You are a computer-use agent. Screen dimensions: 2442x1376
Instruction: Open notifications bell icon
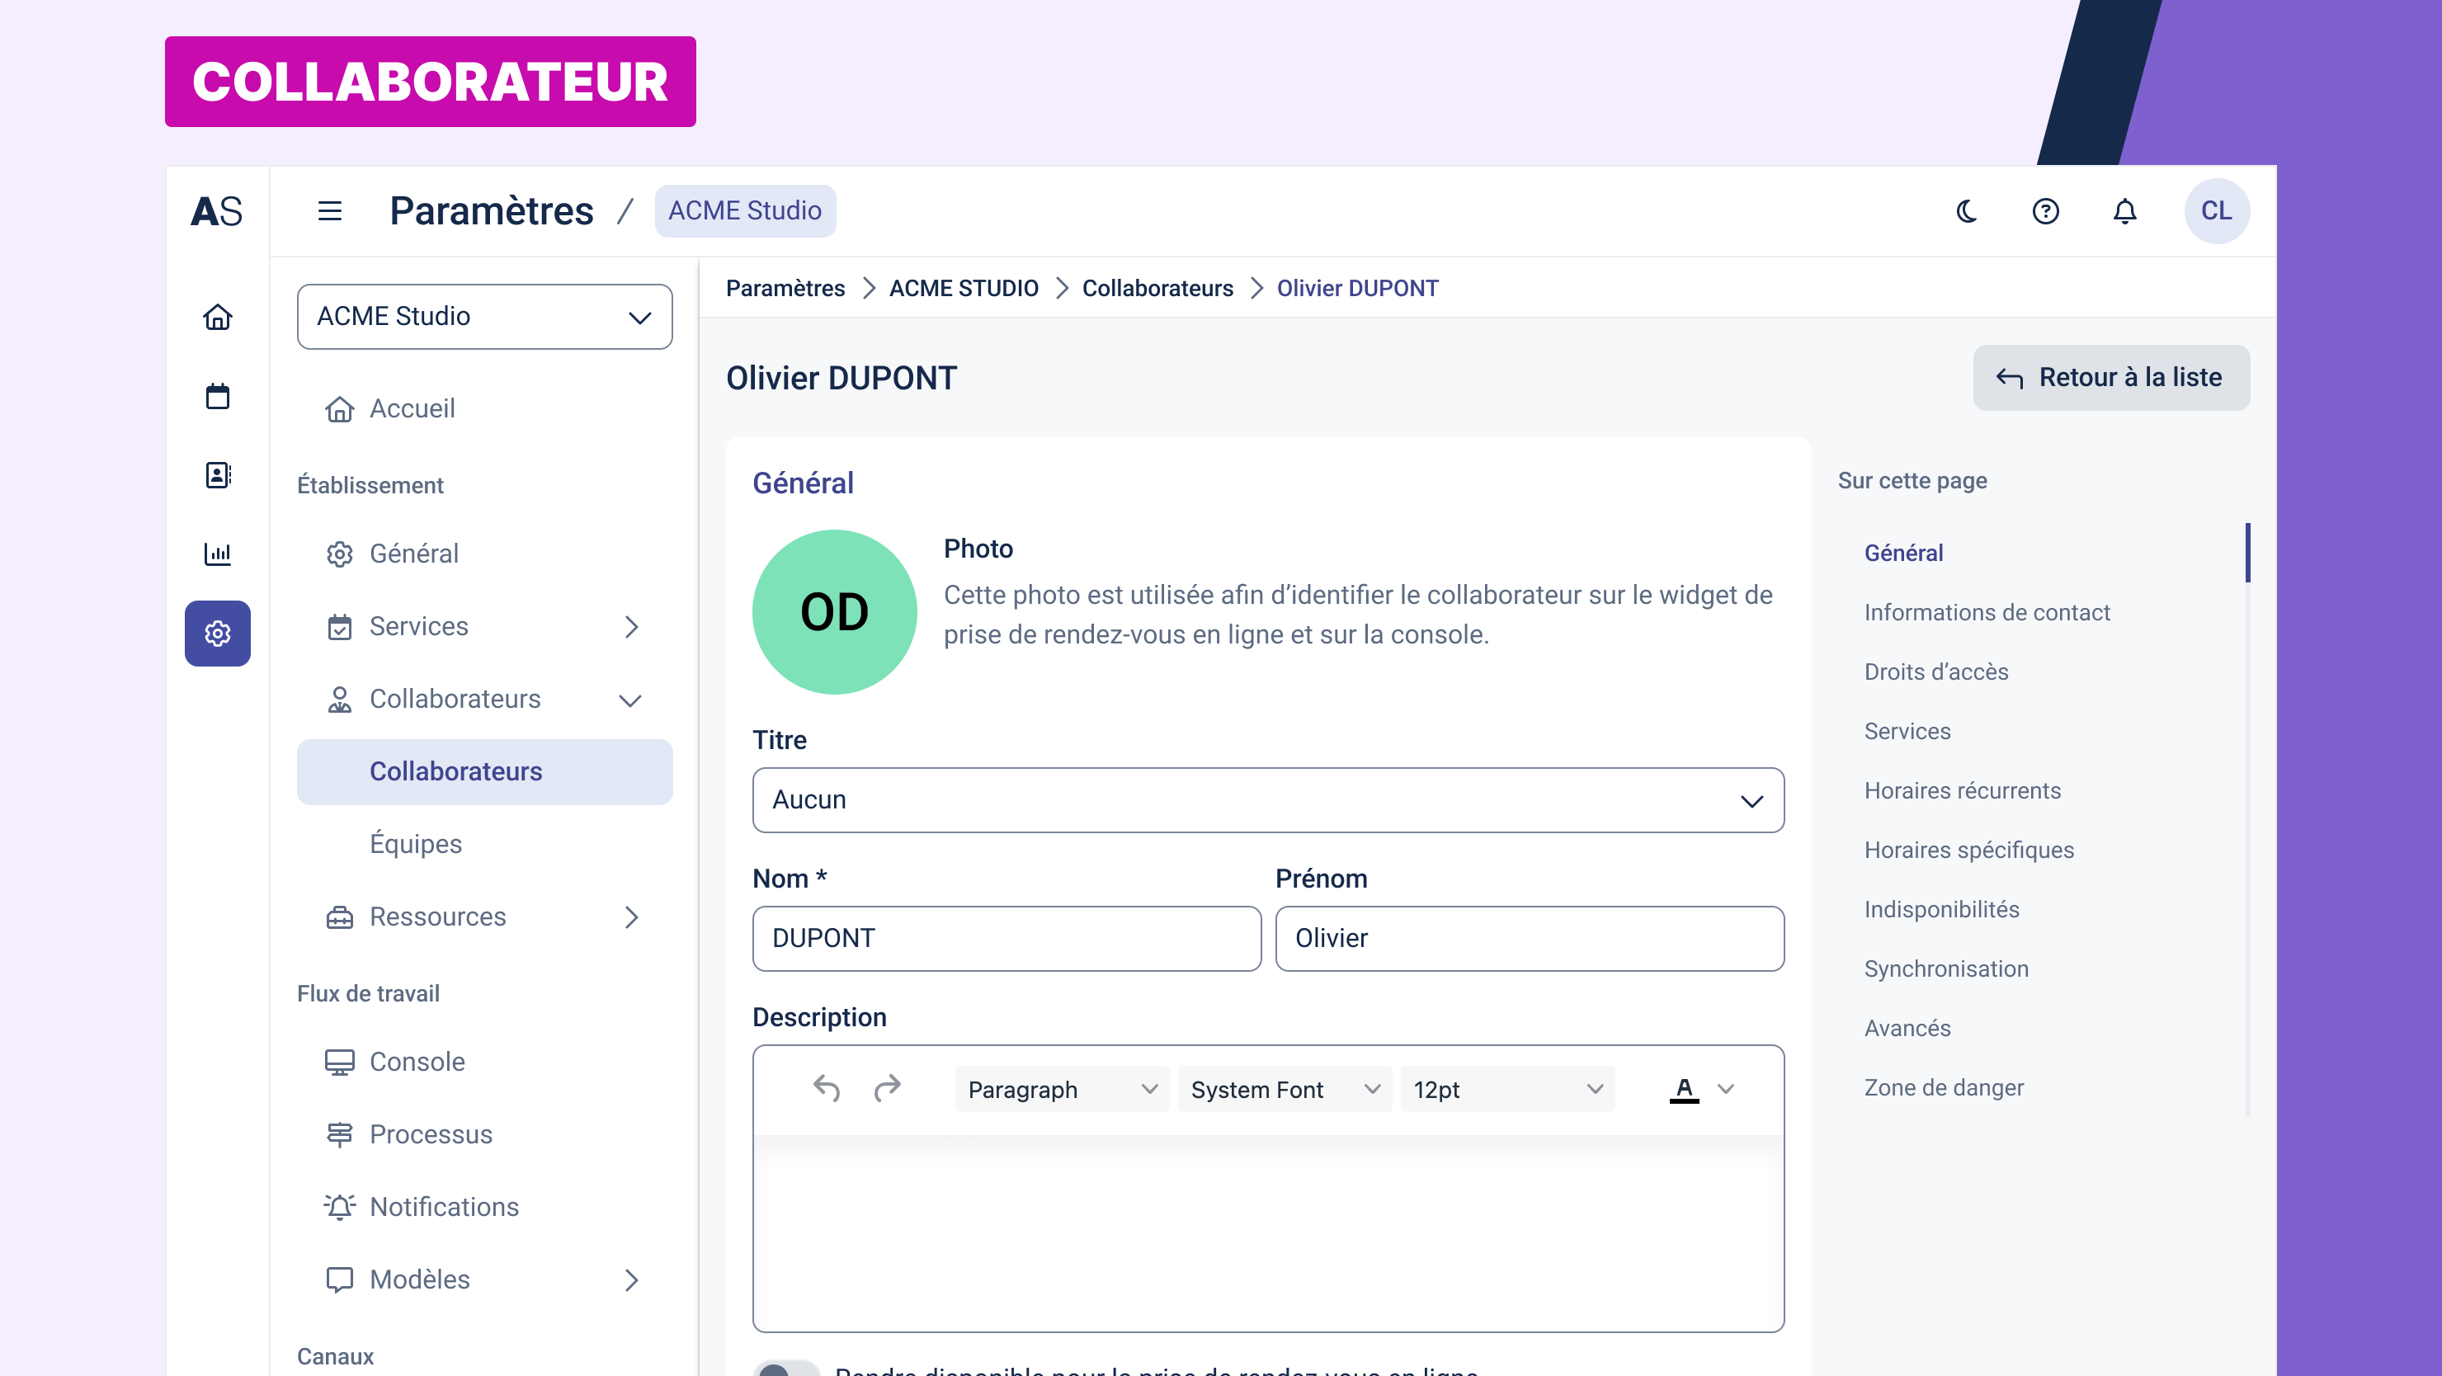click(x=2124, y=210)
